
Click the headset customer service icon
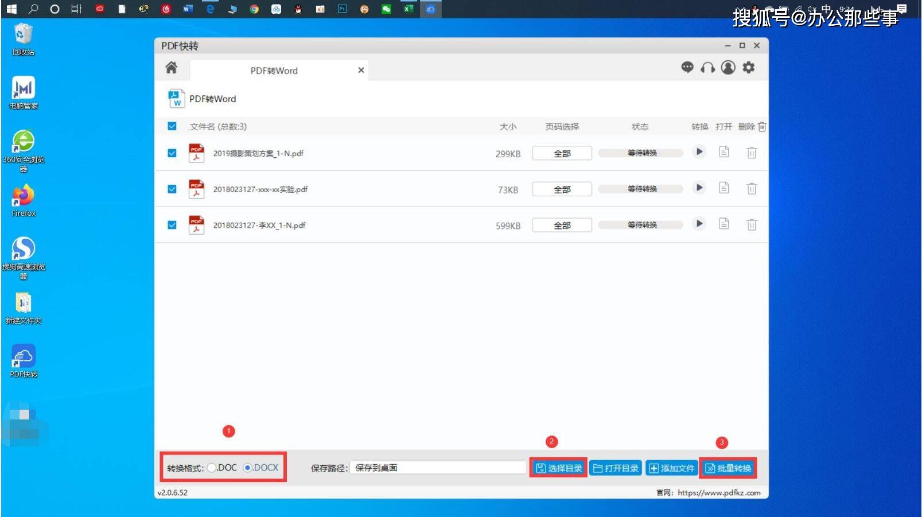pyautogui.click(x=707, y=67)
